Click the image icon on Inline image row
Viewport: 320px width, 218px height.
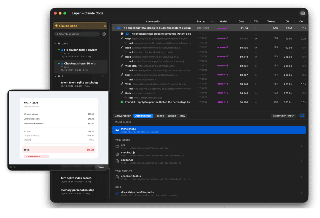(x=117, y=130)
